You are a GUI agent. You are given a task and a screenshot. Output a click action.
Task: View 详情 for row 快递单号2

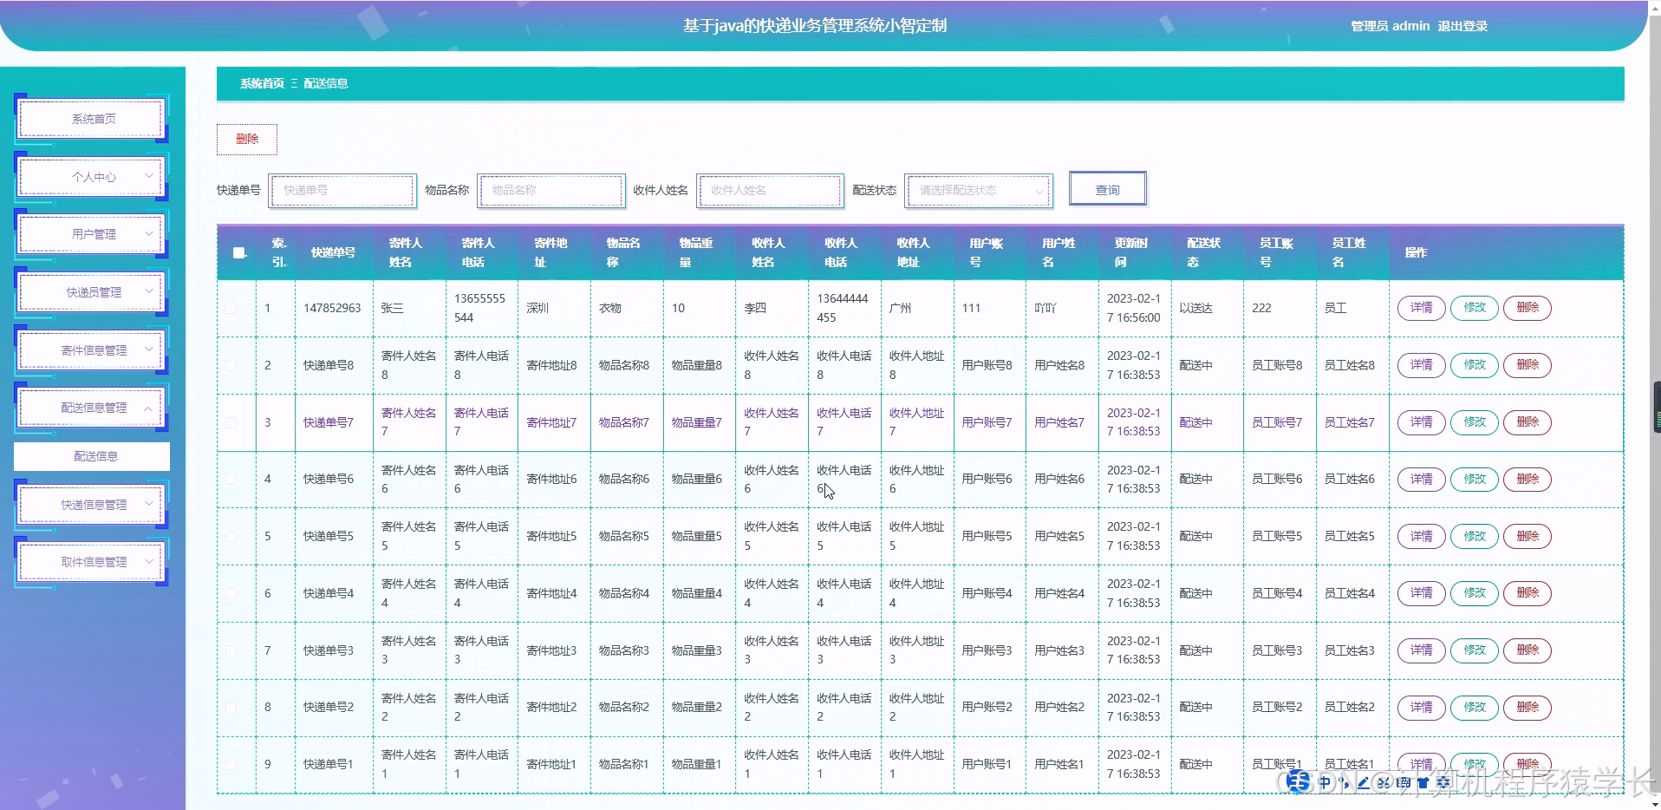tap(1421, 707)
